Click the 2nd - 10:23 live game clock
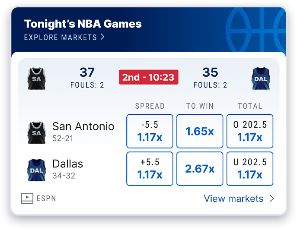This screenshot has height=229, width=297. tap(149, 77)
